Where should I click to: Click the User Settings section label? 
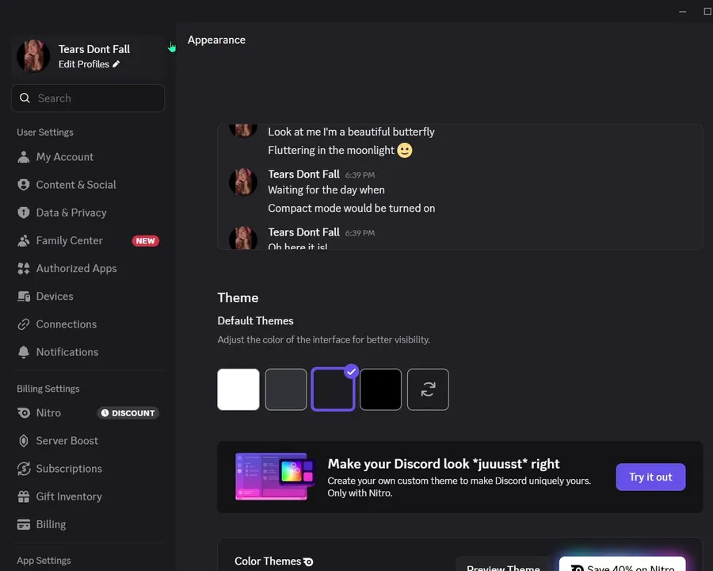[x=45, y=132]
